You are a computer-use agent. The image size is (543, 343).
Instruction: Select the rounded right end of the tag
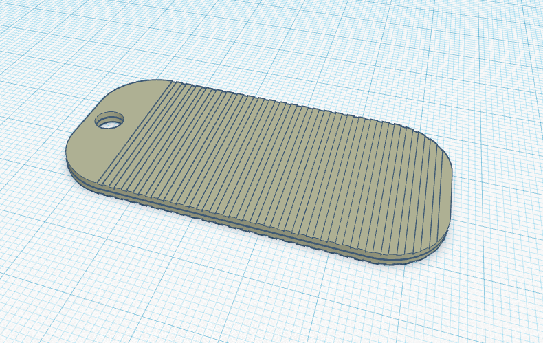[440, 194]
